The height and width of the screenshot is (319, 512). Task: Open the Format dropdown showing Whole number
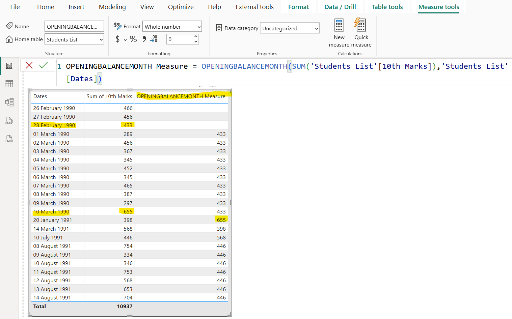point(172,26)
